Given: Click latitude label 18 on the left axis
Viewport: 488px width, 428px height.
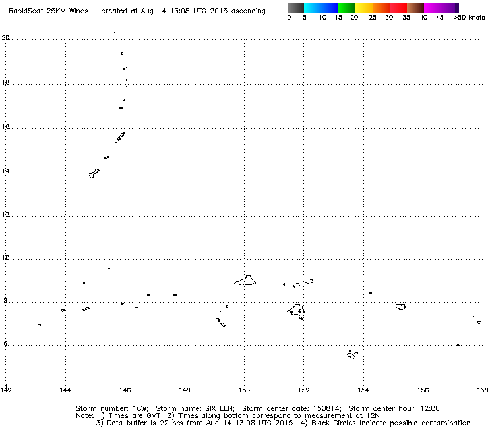Looking at the screenshot, I should pyautogui.click(x=5, y=83).
